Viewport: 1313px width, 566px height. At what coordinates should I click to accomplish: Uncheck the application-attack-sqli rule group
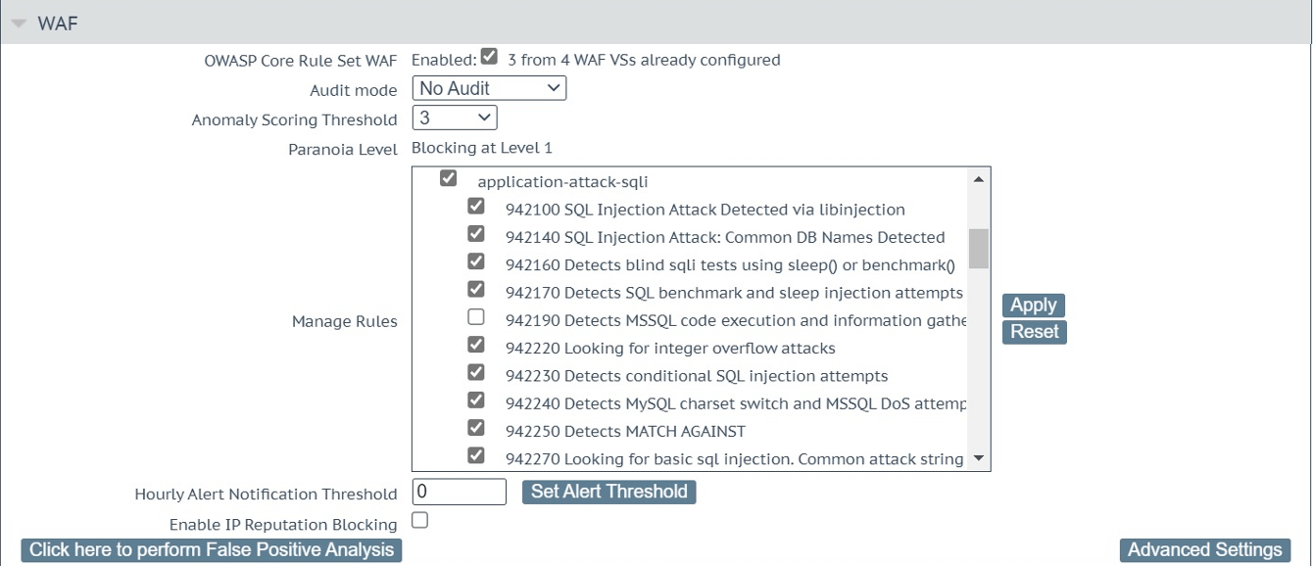point(449,179)
